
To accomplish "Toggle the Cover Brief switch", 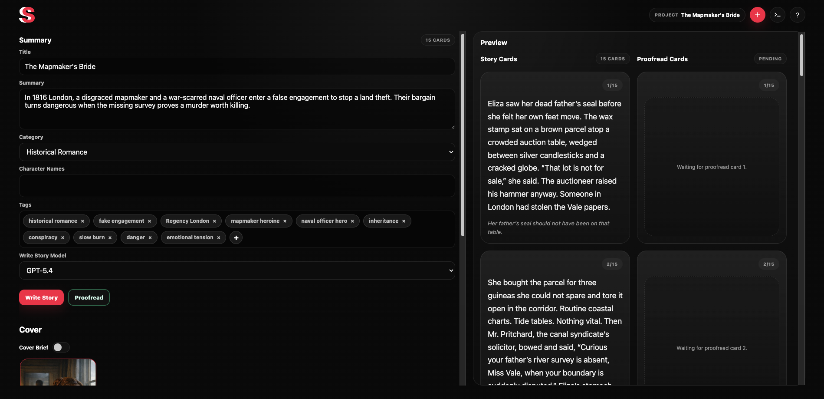I will (61, 347).
